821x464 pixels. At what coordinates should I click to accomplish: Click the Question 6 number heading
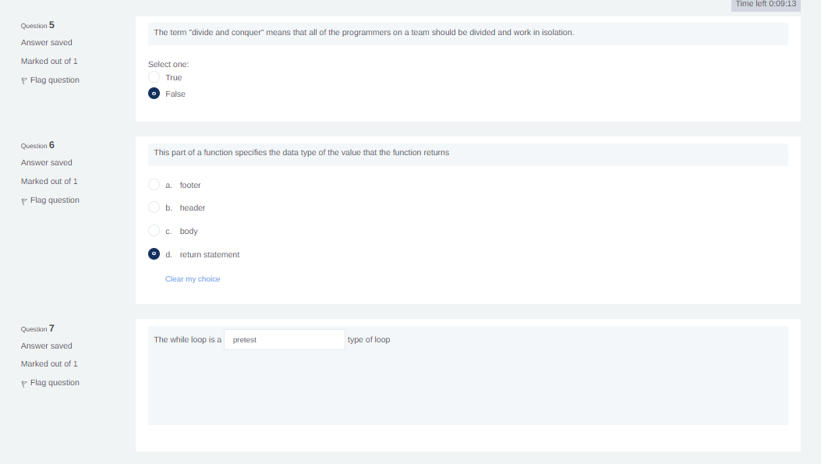point(37,145)
